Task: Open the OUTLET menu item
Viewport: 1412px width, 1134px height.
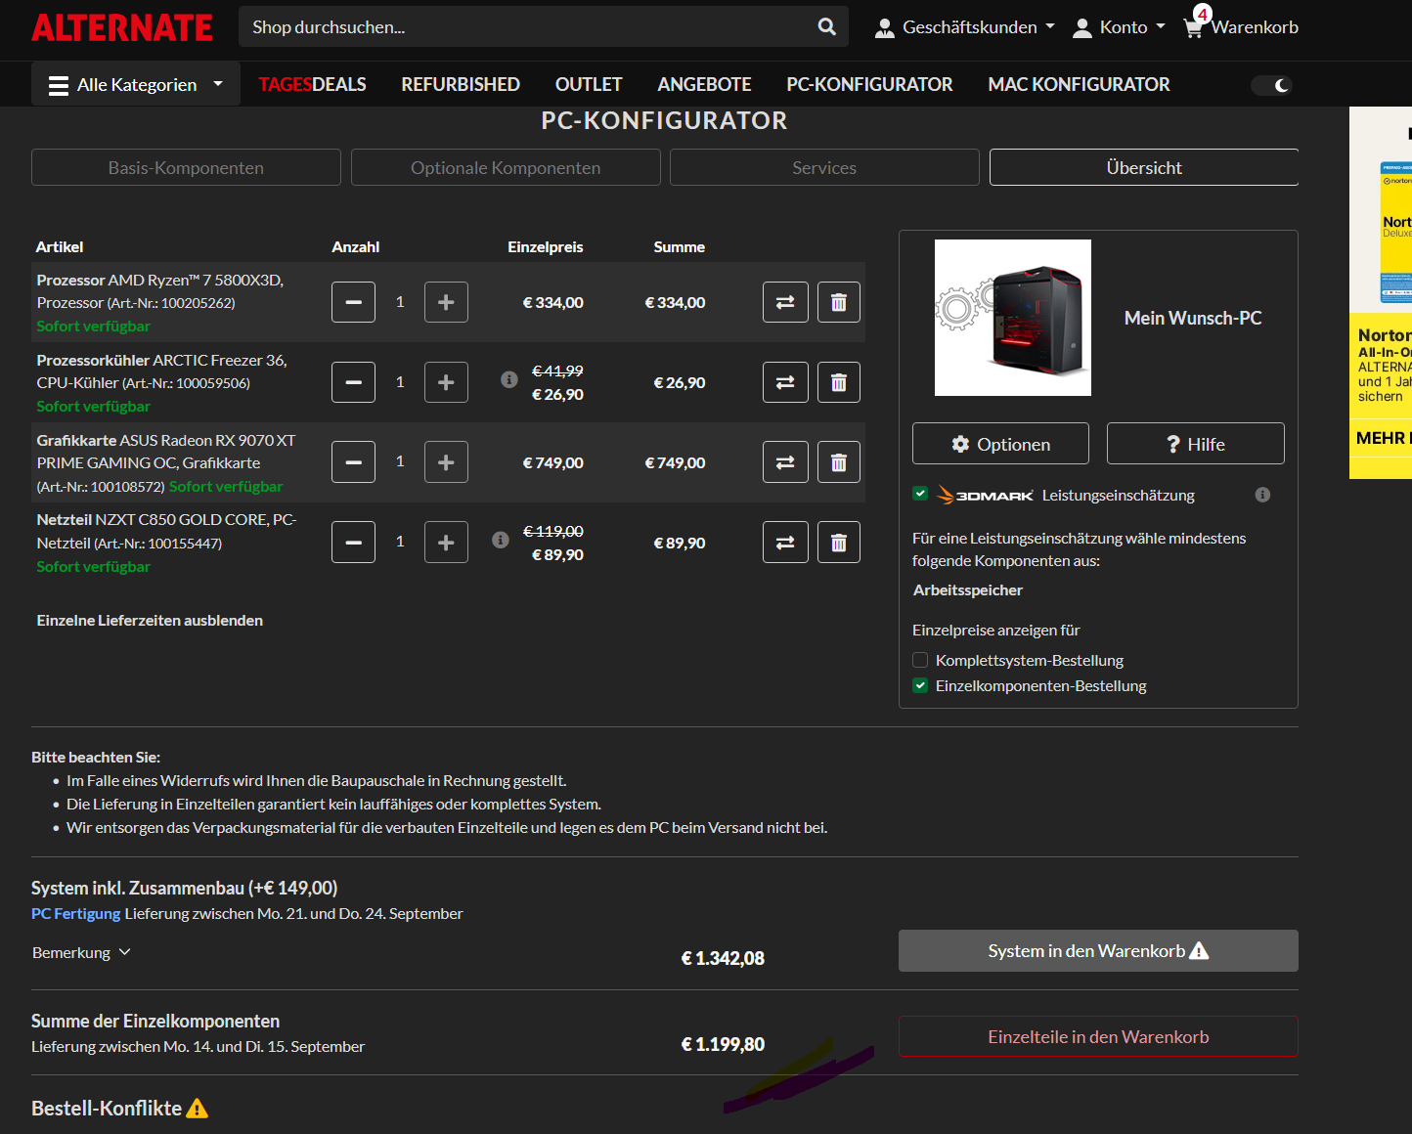Action: pos(589,85)
